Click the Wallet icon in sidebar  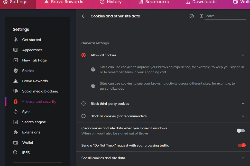pos(16,142)
